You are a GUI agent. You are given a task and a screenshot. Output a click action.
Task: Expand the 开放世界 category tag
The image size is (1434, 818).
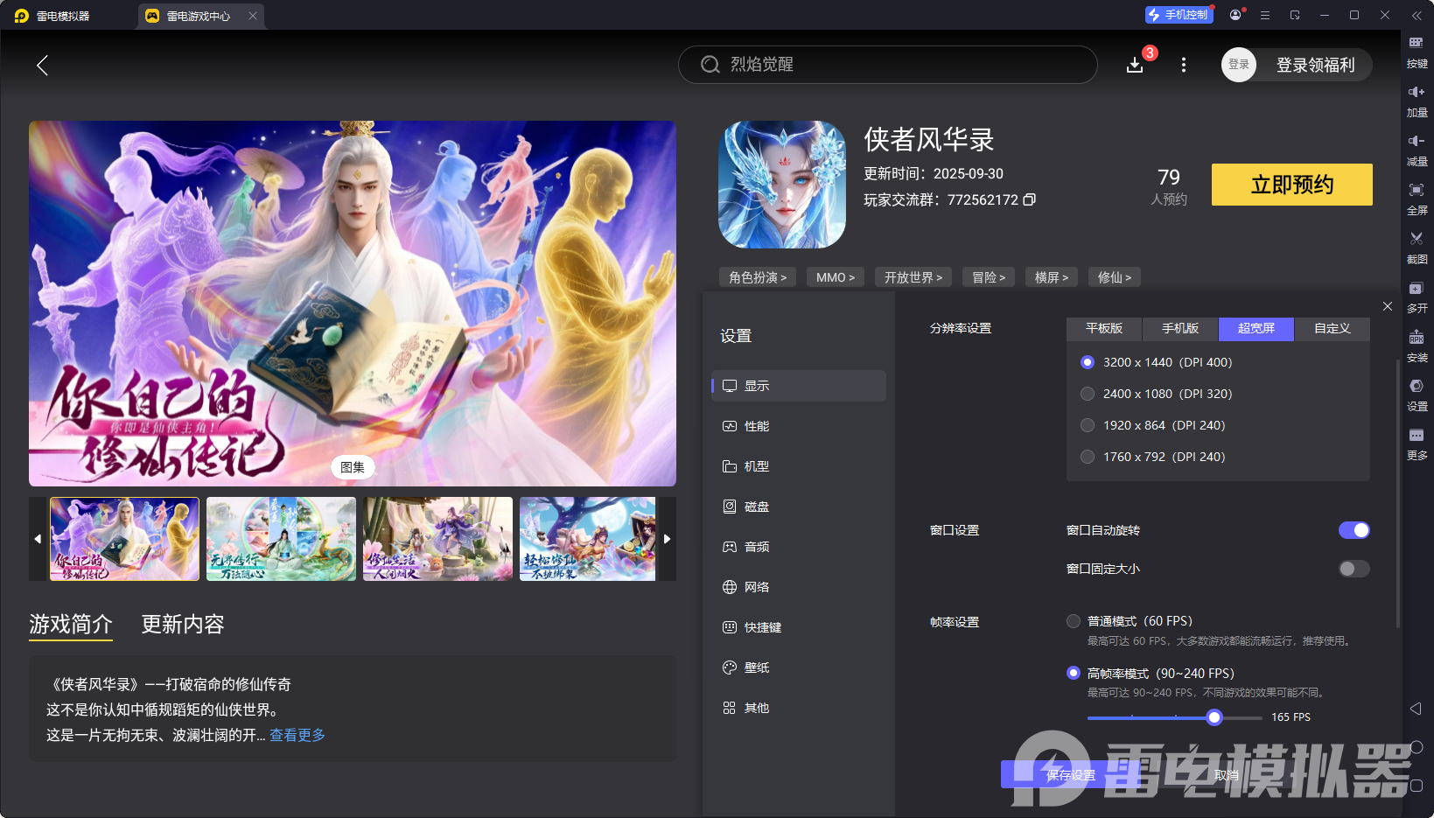pyautogui.click(x=913, y=277)
